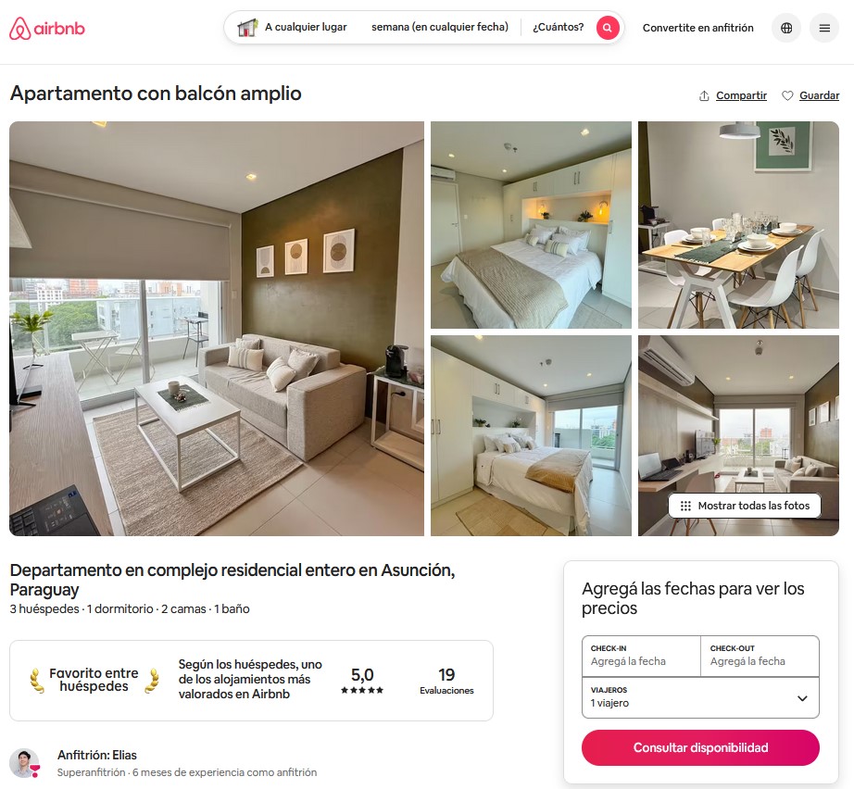Image resolution: width=854 pixels, height=789 pixels.
Task: Click Consultar disponibilidad button
Action: pos(700,747)
